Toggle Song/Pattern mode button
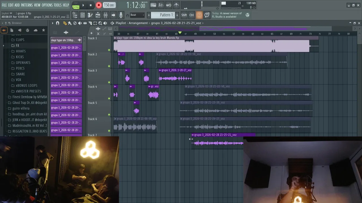 click(x=76, y=5)
